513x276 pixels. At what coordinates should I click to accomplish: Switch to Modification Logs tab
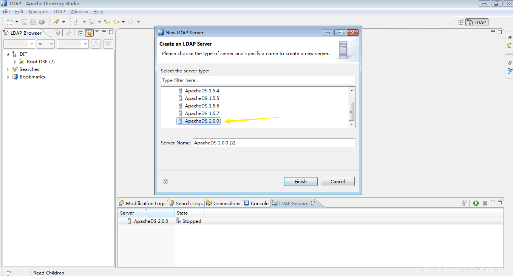pyautogui.click(x=142, y=203)
